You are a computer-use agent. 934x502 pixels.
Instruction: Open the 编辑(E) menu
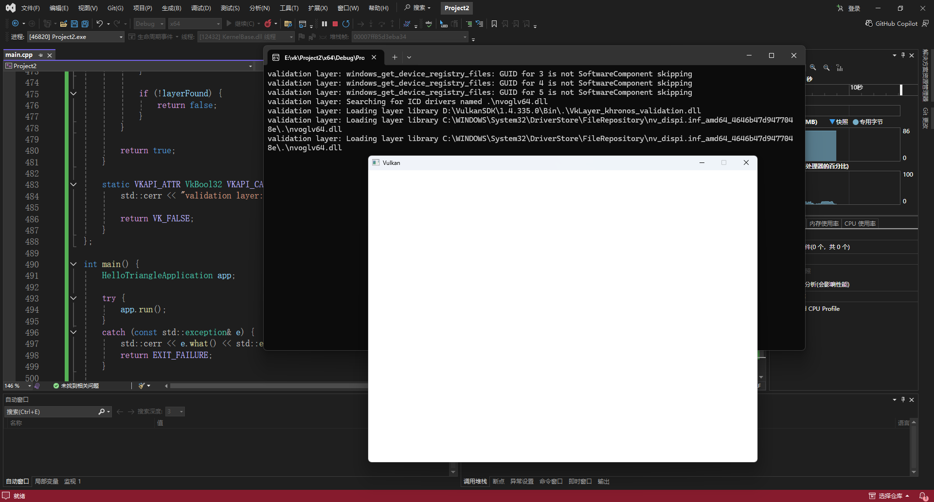coord(59,8)
